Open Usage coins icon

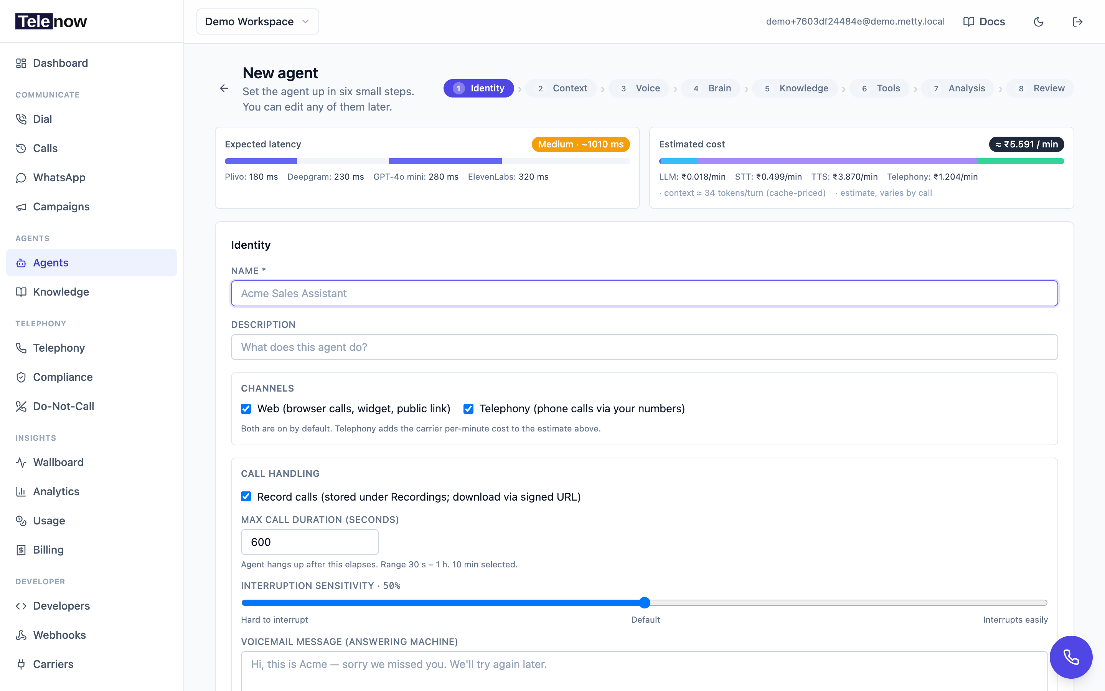(x=21, y=521)
